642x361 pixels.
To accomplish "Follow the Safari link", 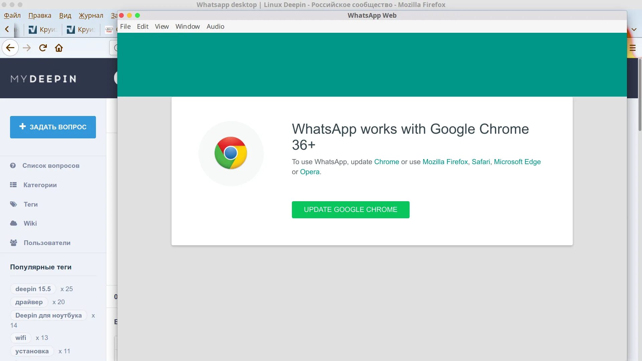I will point(481,162).
